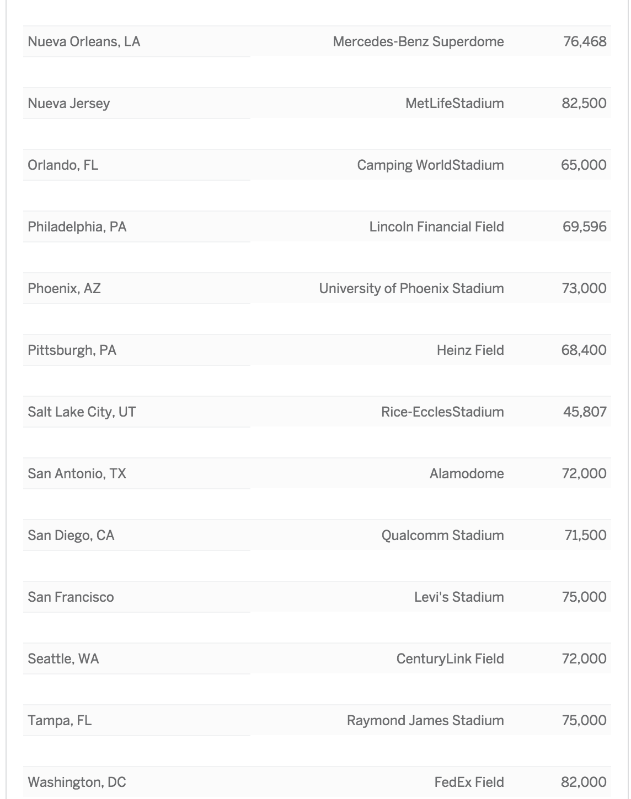Viewport: 631px width, 799px height.
Task: Click the Raymond James Stadium cell
Action: (x=425, y=721)
